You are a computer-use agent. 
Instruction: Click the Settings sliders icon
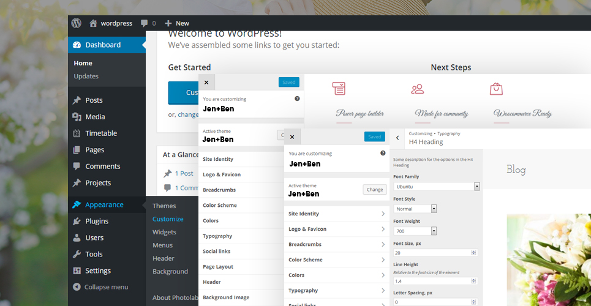[77, 271]
